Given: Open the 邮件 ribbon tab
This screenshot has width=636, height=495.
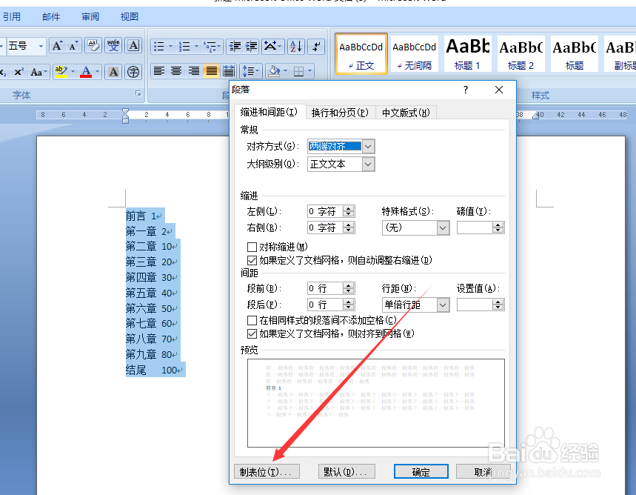Looking at the screenshot, I should click(51, 16).
